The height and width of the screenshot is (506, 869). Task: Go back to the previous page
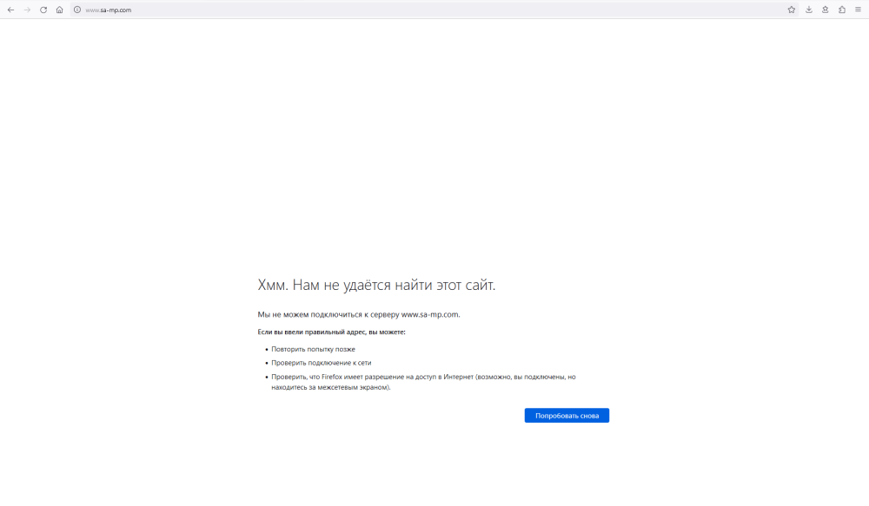click(10, 10)
